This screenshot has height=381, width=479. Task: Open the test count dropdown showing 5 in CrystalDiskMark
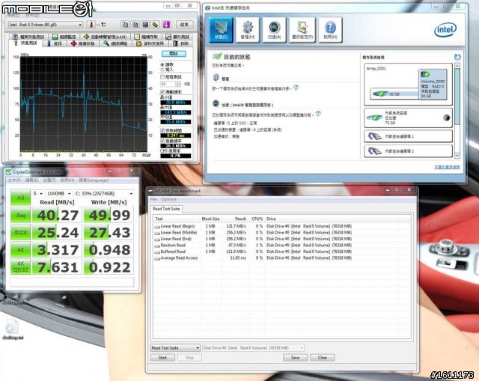tap(37, 194)
